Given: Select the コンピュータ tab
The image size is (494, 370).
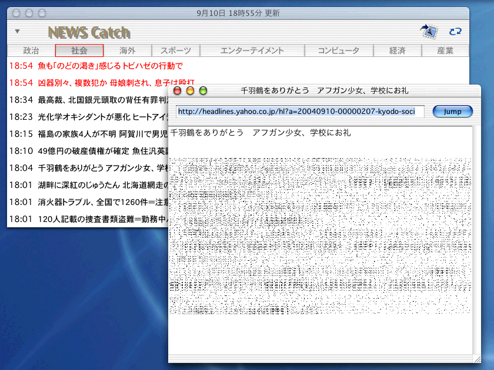Looking at the screenshot, I should (x=339, y=51).
